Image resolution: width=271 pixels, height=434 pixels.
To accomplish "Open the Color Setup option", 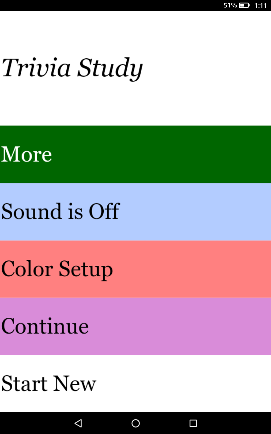I will tap(57, 269).
